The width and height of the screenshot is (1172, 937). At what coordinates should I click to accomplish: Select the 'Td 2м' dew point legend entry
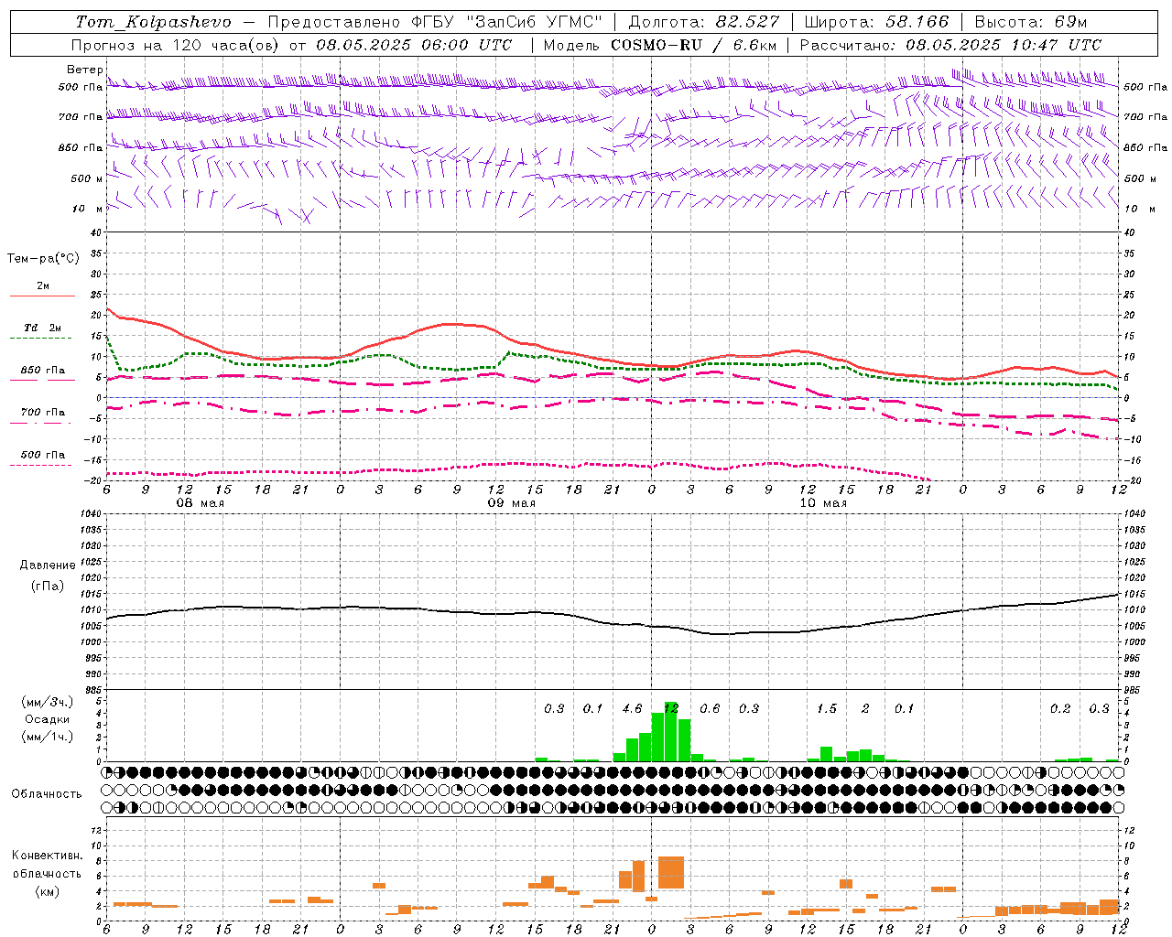[43, 328]
